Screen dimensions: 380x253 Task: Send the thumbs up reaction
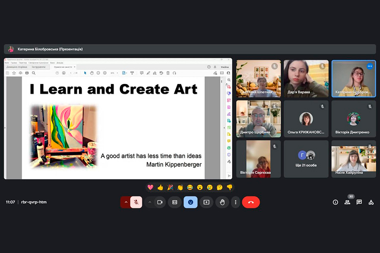[x=160, y=187]
